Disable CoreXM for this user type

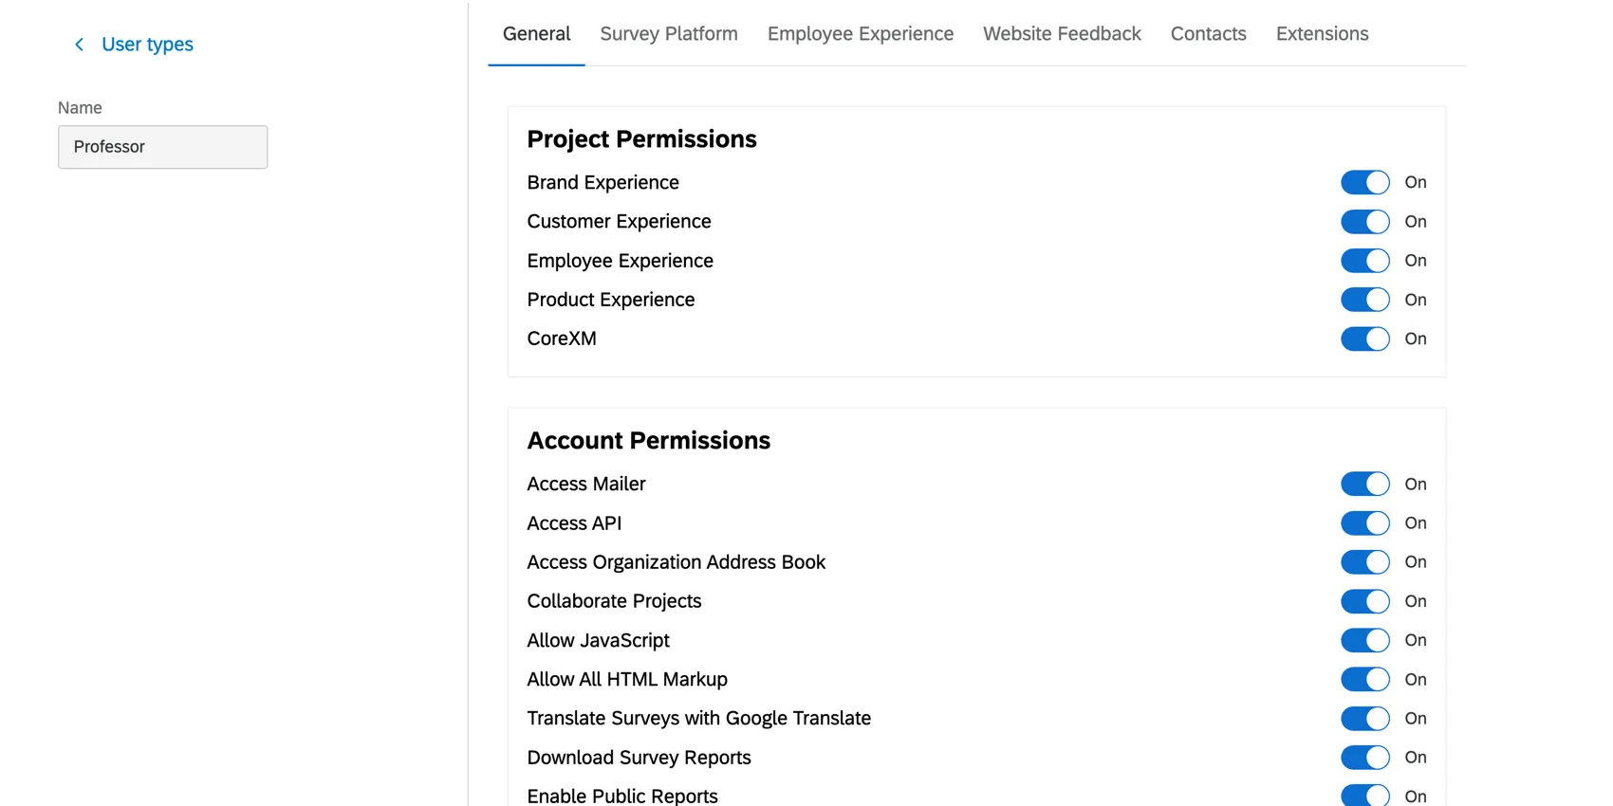click(1364, 339)
